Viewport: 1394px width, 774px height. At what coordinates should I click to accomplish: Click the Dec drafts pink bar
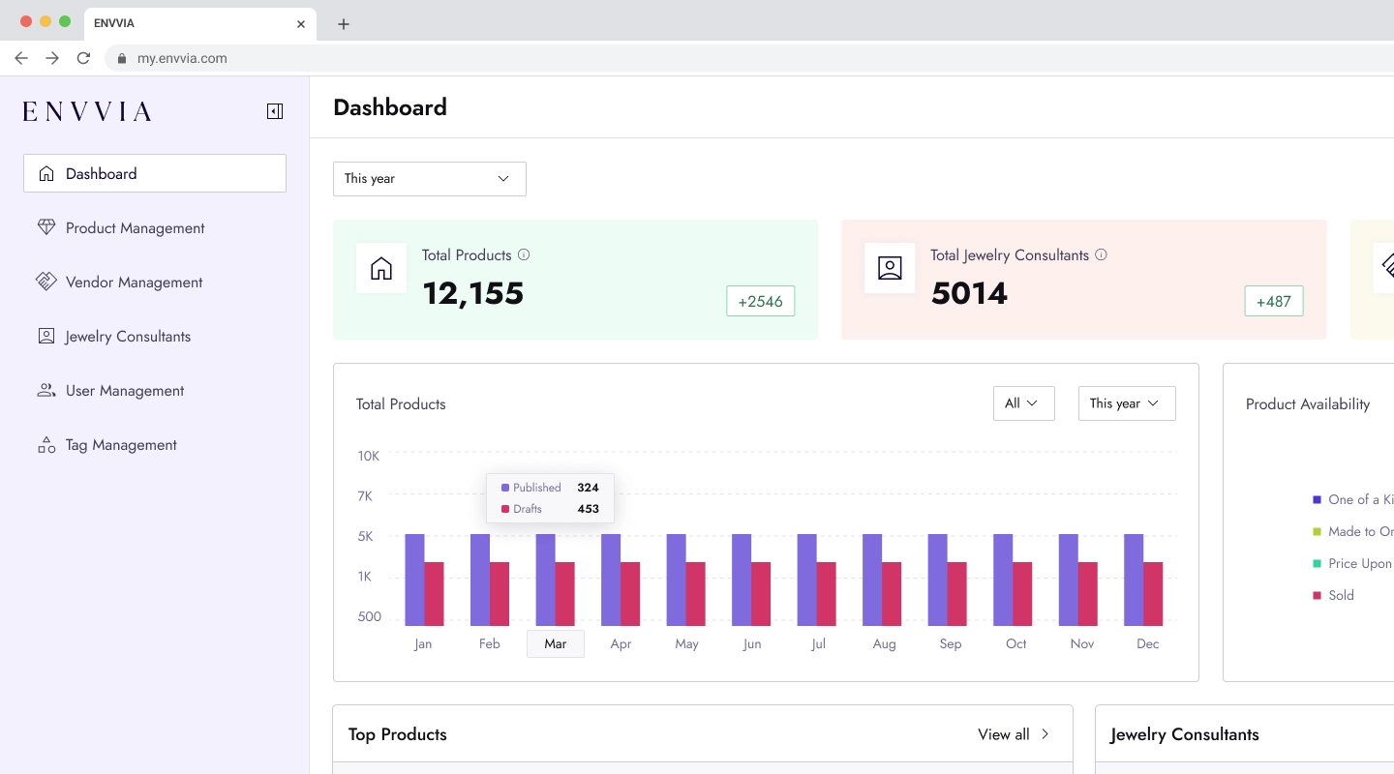coord(1153,594)
